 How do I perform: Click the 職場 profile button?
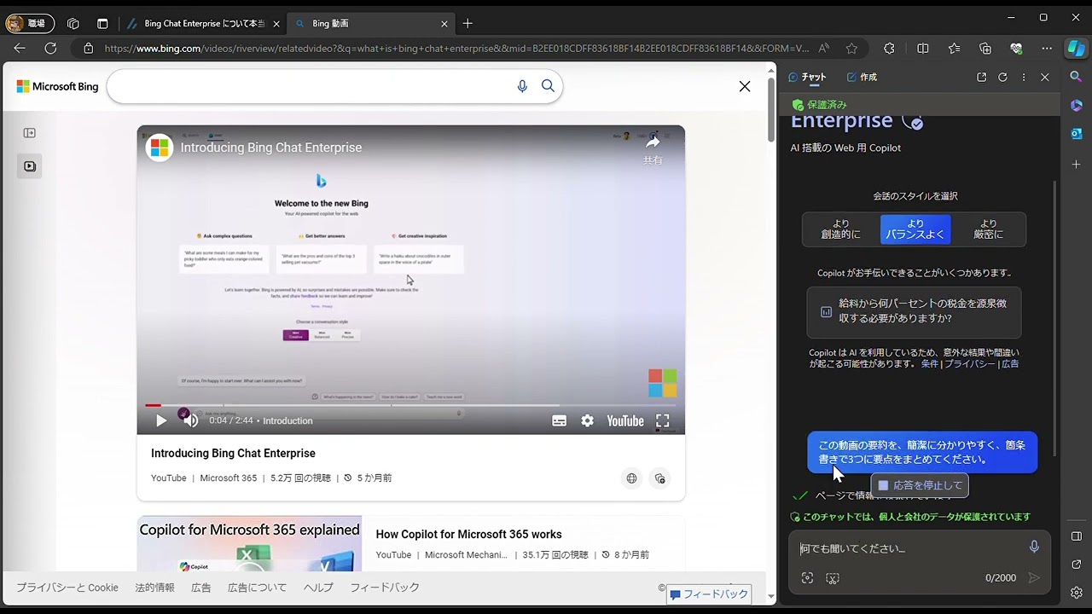(29, 24)
